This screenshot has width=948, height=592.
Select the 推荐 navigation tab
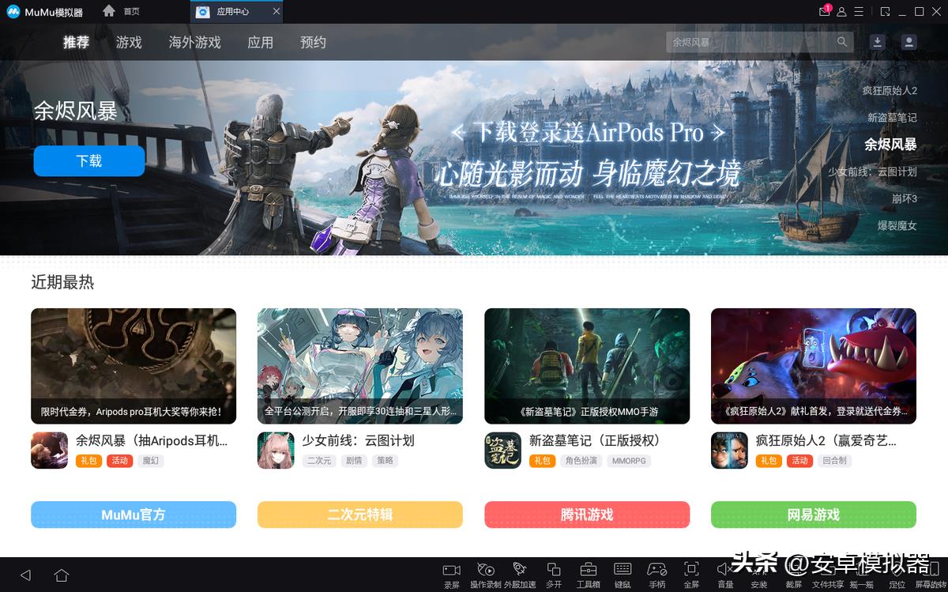point(77,43)
